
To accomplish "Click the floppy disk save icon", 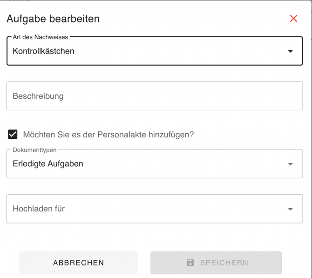I will click(x=190, y=263).
